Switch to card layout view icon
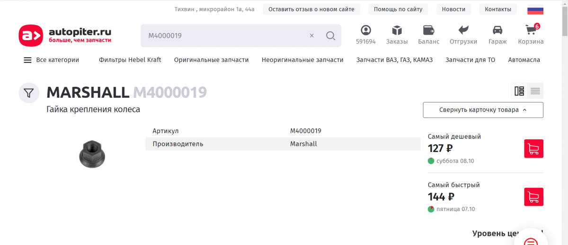 point(519,91)
